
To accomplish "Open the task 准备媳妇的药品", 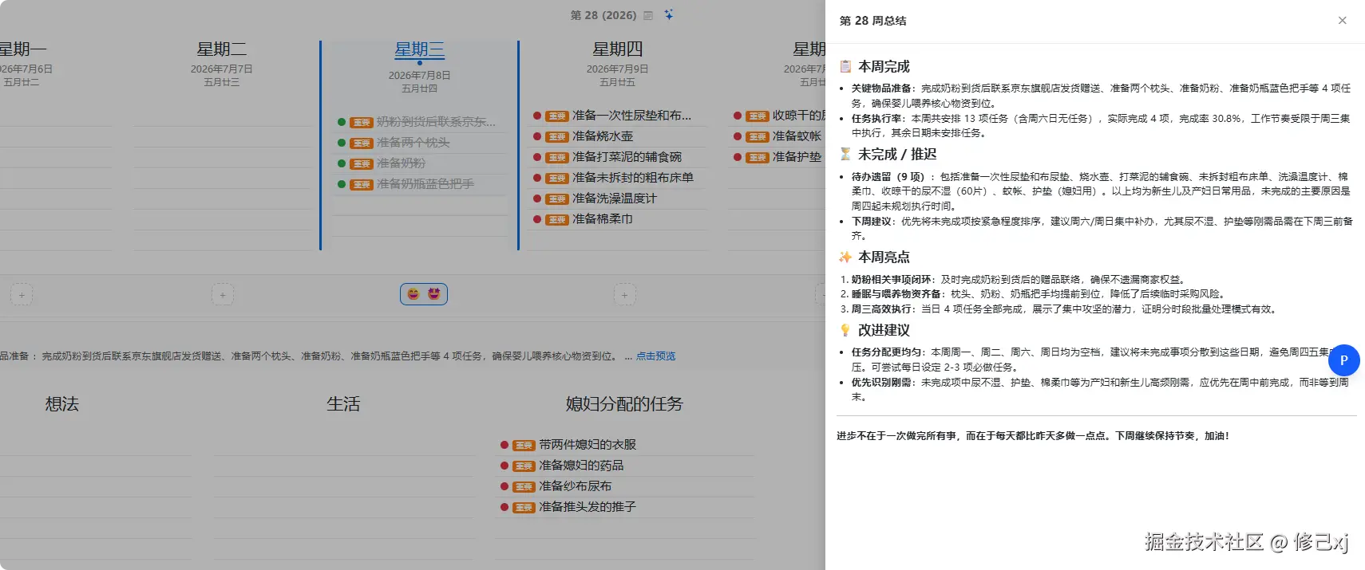I will coord(581,466).
